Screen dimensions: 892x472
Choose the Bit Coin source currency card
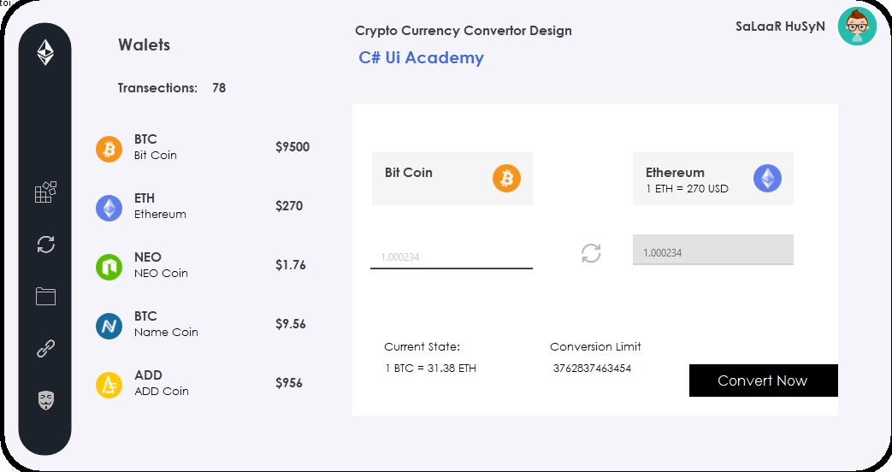452,179
